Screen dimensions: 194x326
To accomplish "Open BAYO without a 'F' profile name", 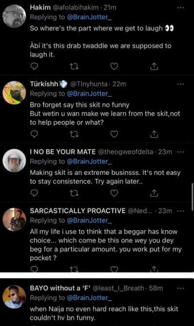I will (x=60, y=288).
